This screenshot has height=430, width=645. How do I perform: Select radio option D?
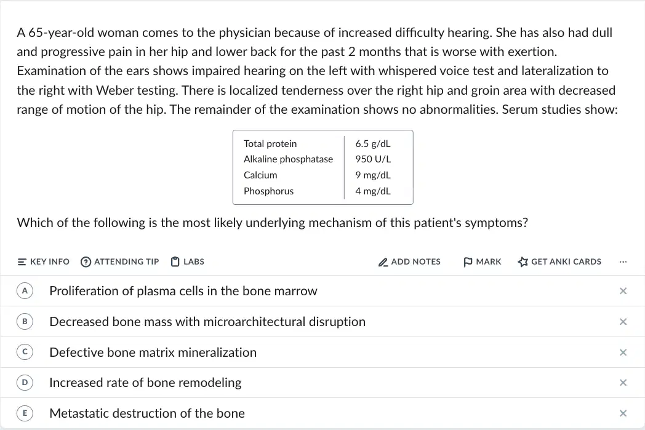[x=25, y=383]
